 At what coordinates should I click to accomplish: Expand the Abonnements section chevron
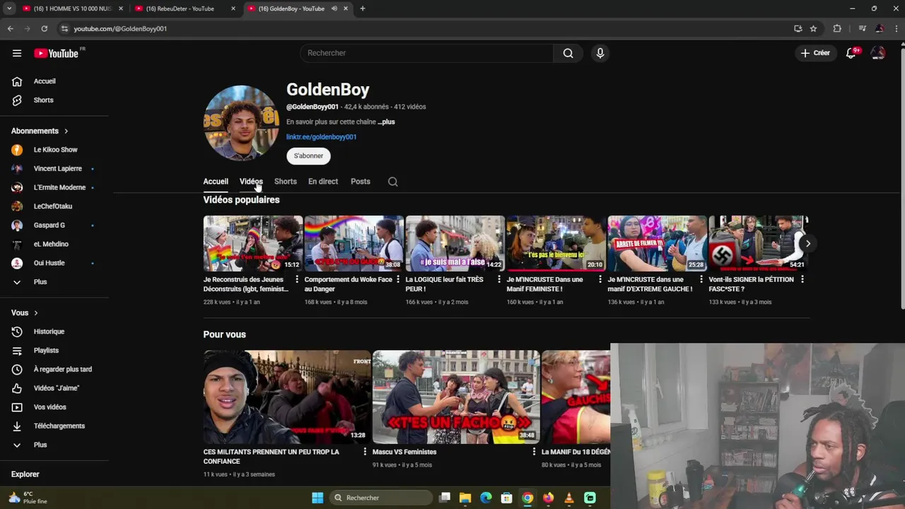[66, 131]
